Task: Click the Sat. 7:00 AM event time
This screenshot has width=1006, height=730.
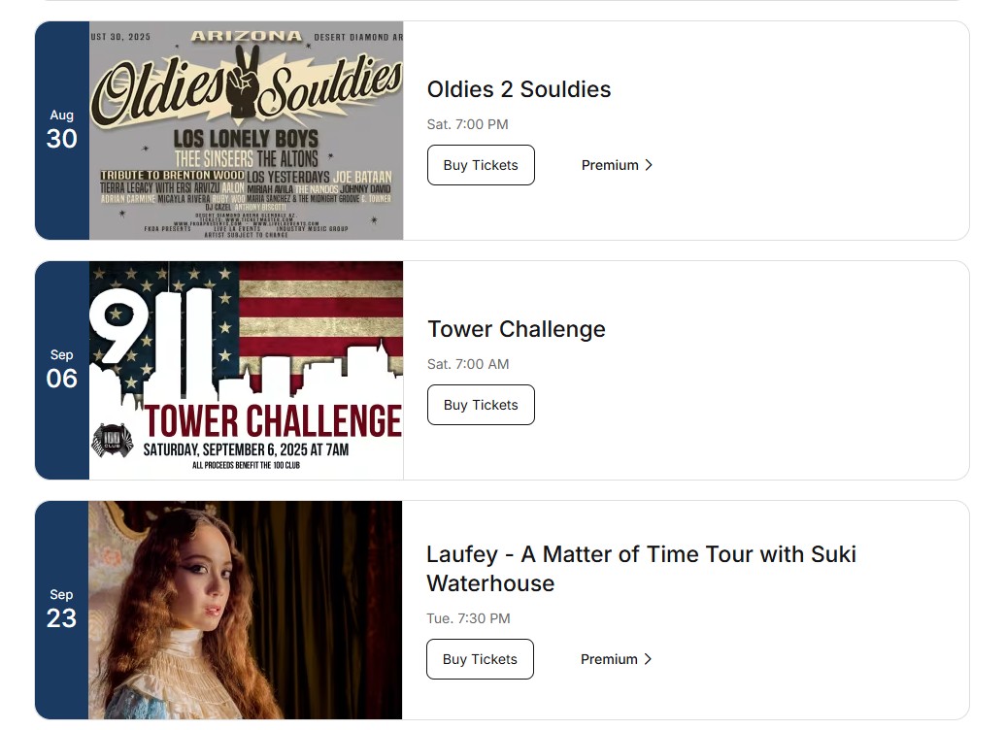Action: (x=468, y=364)
